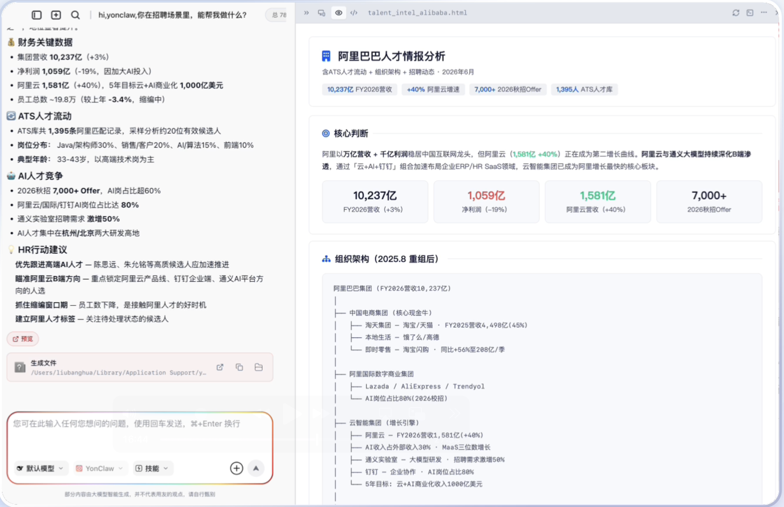Click the +40% 阿里云增速 tag
784x507 pixels.
pos(433,89)
